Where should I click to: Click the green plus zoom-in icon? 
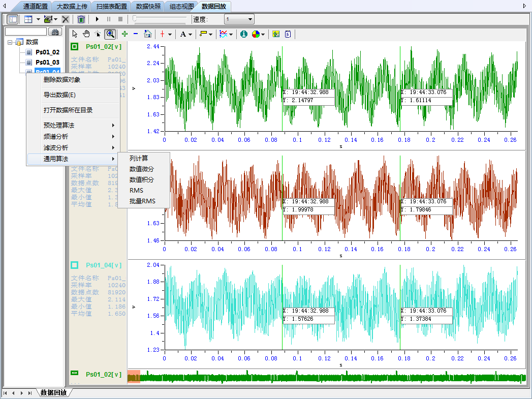[x=124, y=34]
